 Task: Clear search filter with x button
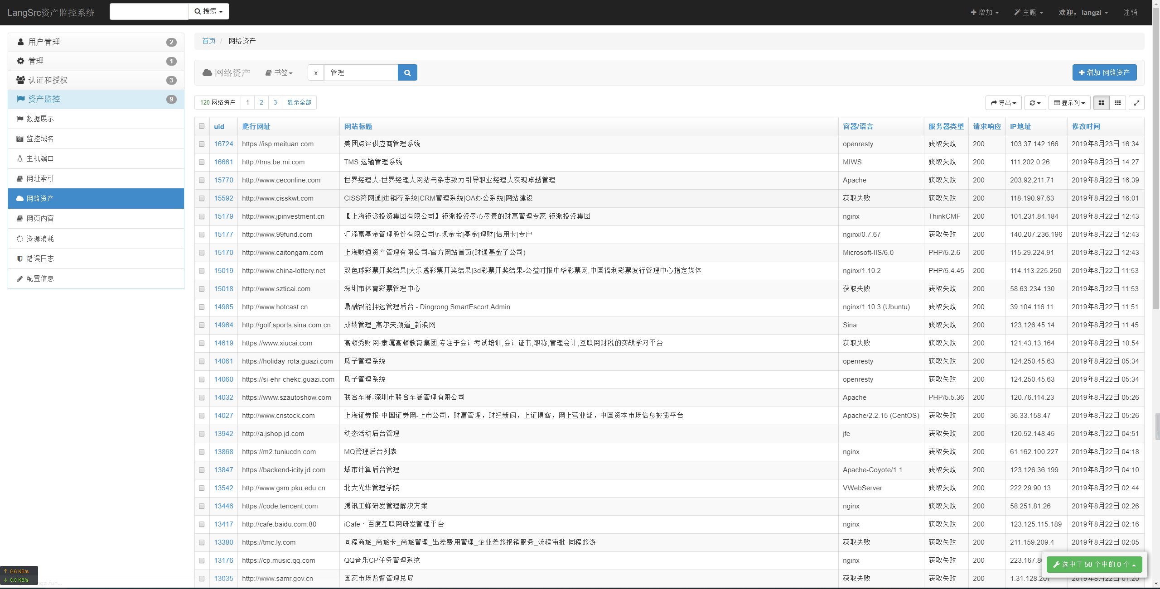[316, 72]
